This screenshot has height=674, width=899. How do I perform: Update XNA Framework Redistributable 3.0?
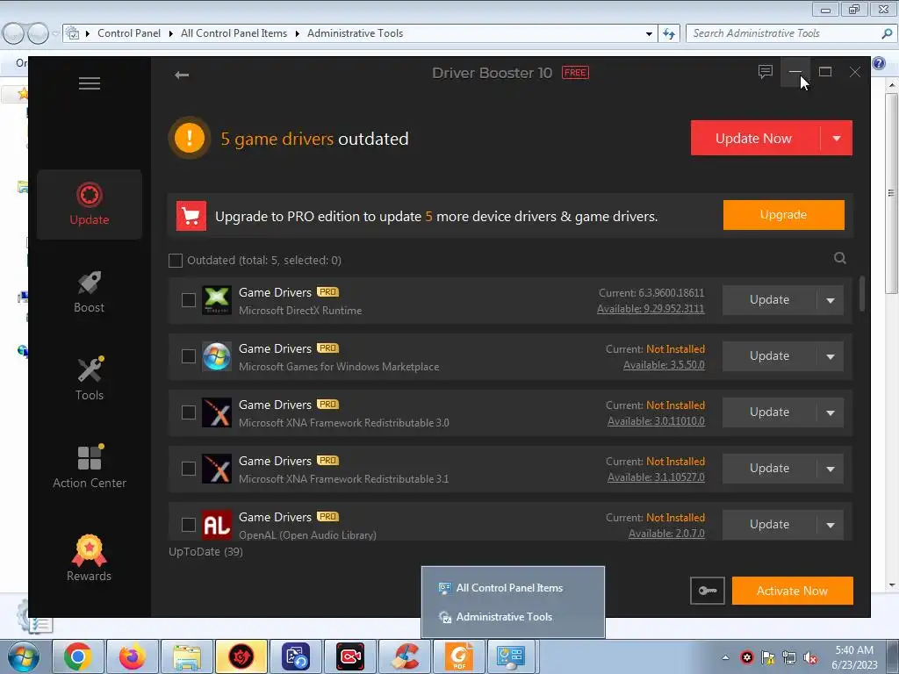click(769, 412)
